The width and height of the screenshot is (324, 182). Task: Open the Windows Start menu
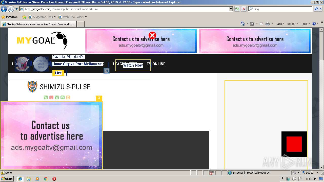(7, 178)
